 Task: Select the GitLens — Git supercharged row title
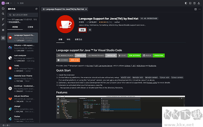pyautogui.click(x=24, y=45)
